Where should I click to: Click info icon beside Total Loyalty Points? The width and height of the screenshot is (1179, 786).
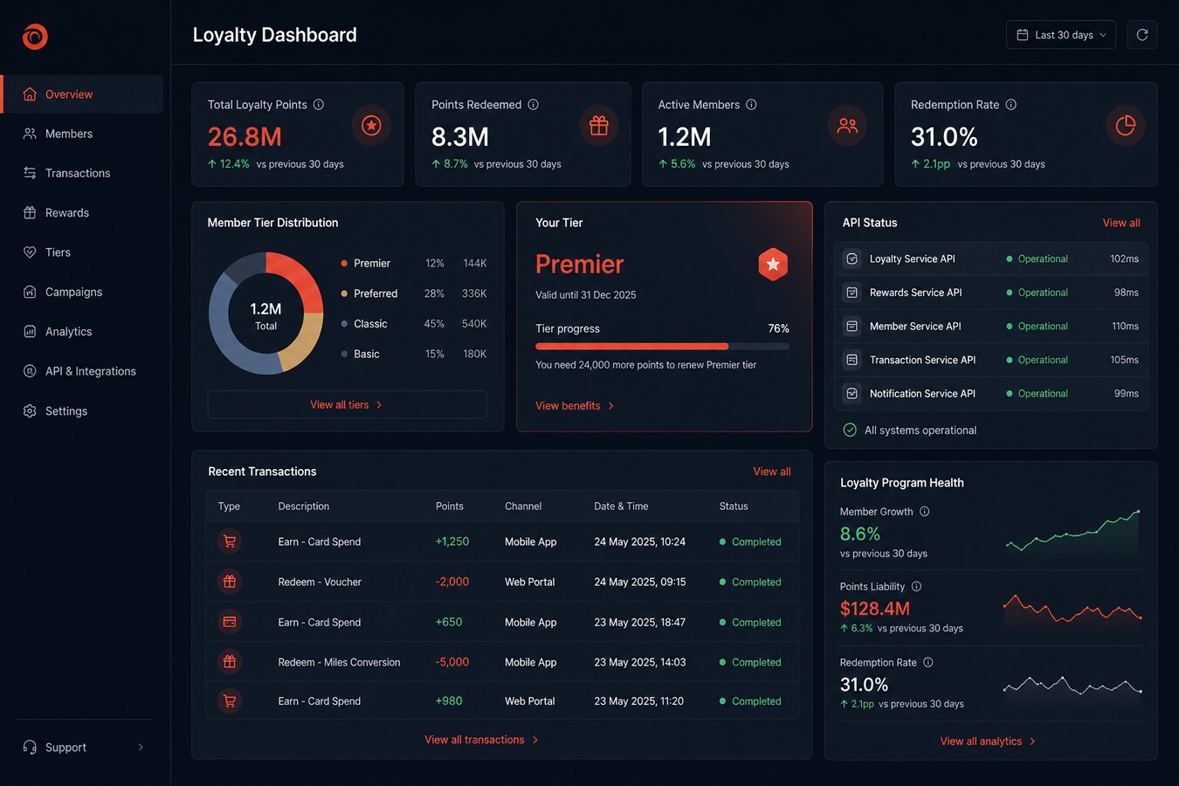point(319,105)
